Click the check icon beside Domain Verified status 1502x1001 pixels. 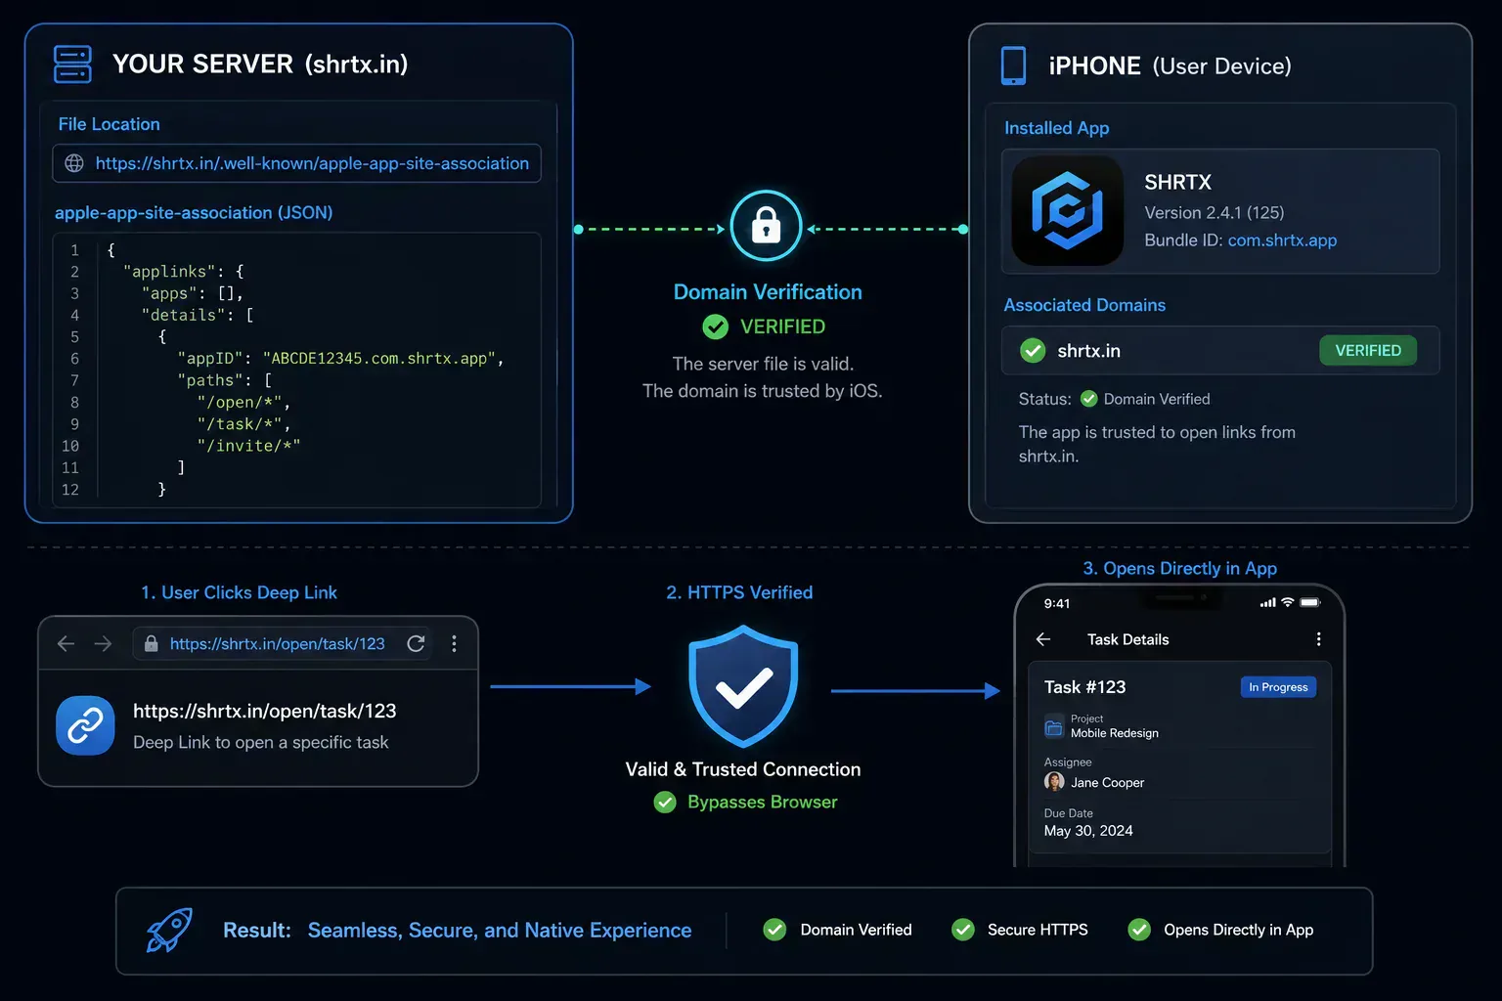click(1088, 399)
